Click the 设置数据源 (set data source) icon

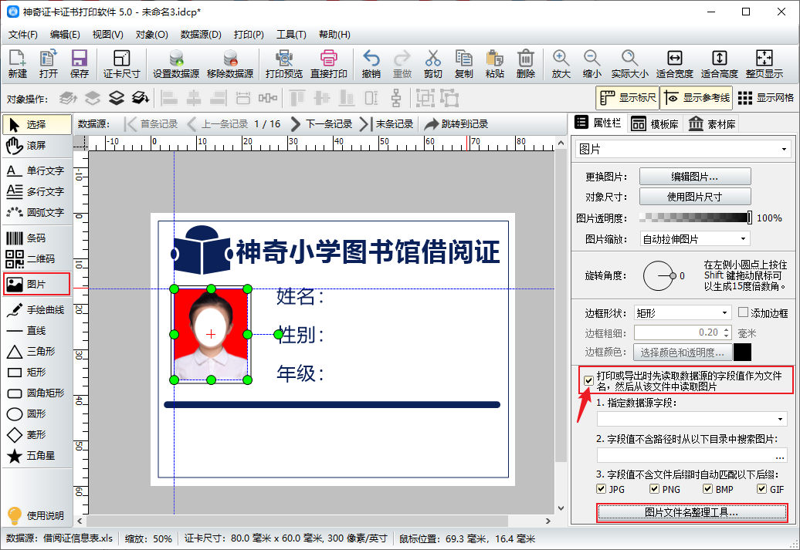click(x=176, y=63)
